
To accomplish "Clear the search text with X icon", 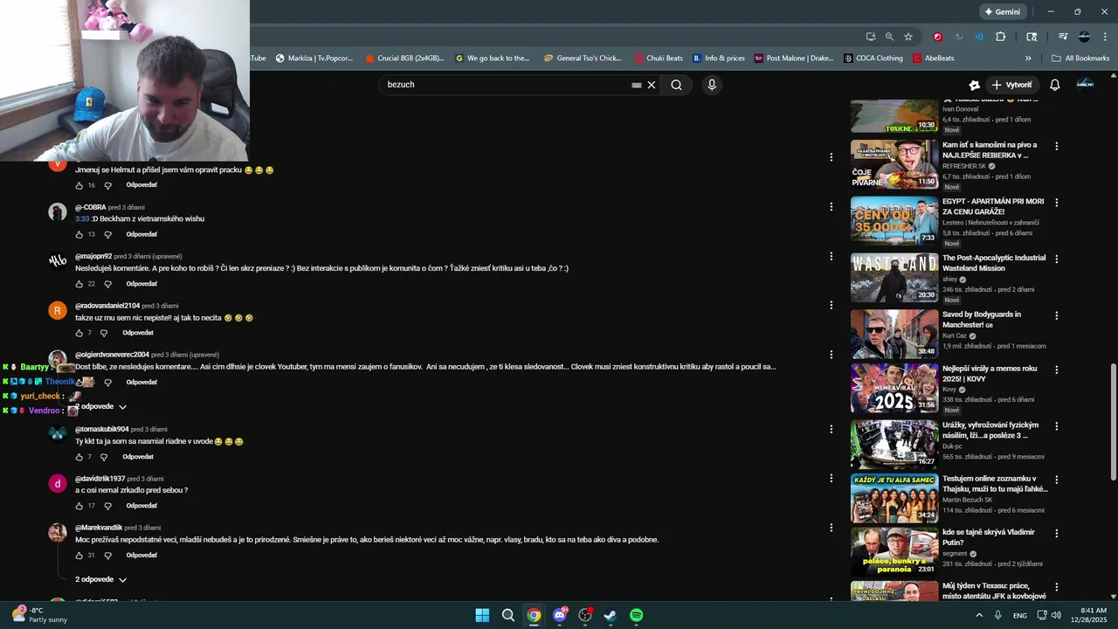I will tap(651, 85).
